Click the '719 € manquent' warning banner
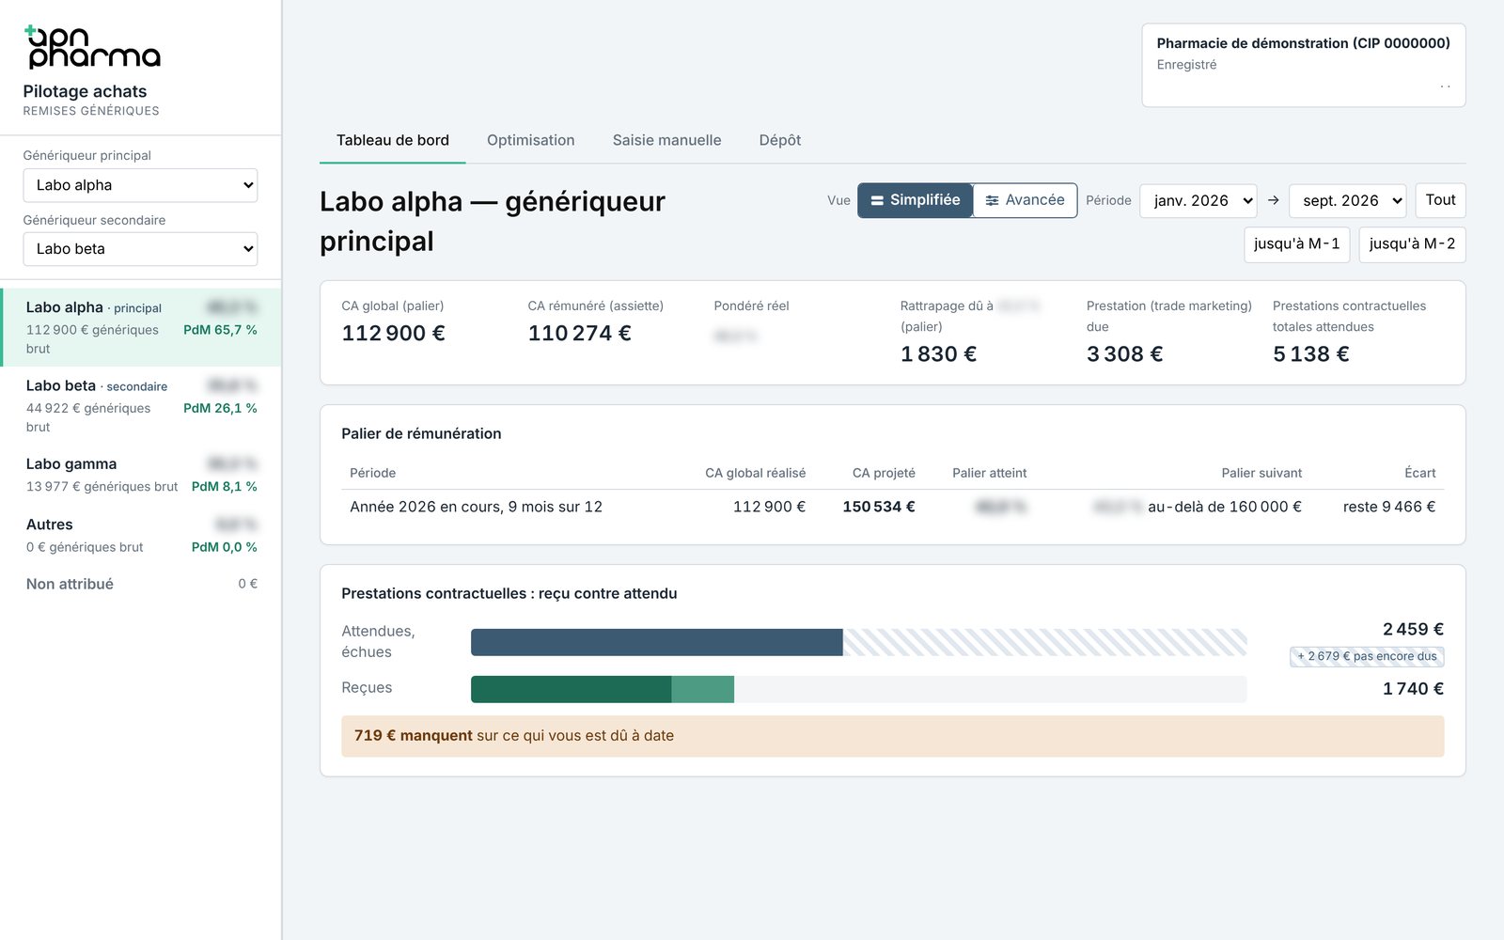 click(892, 736)
